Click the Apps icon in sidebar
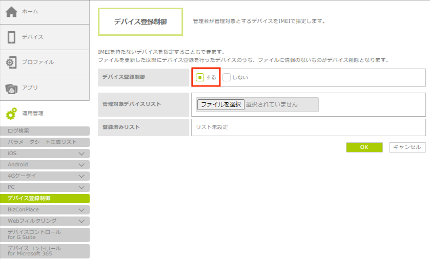The image size is (430, 260). (x=12, y=88)
